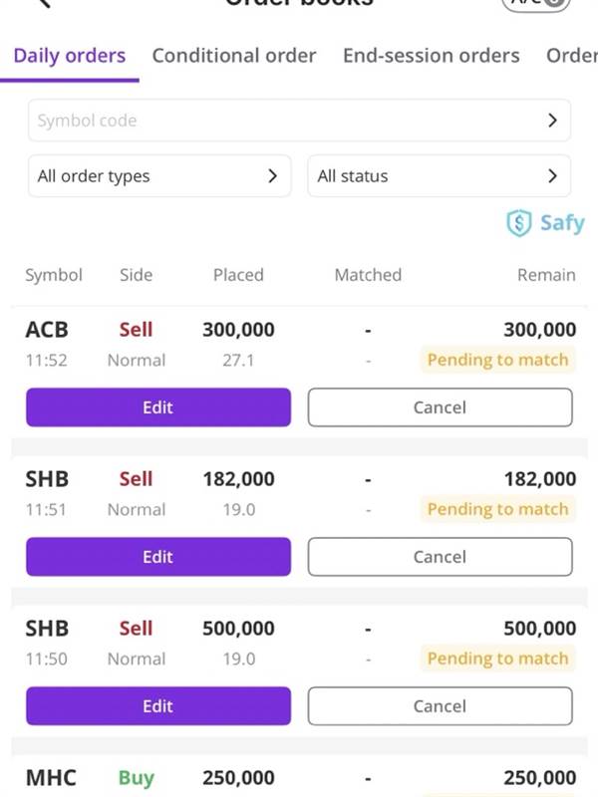
Task: Cancel the ACB sell order
Action: click(440, 407)
